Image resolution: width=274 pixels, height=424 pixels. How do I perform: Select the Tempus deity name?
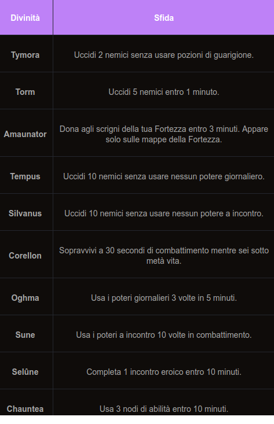pos(25,176)
